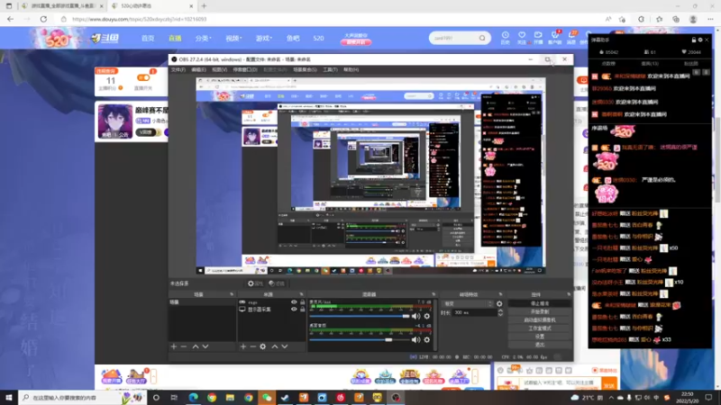Select the 显示器采集 source row
Viewport: 721px width, 405px height.
pyautogui.click(x=271, y=310)
